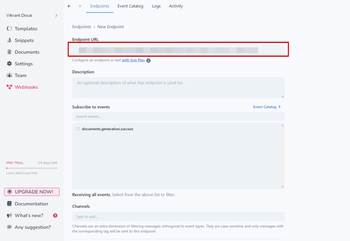
Task: Click the info icon beside Svix Play
Action: 148,61
